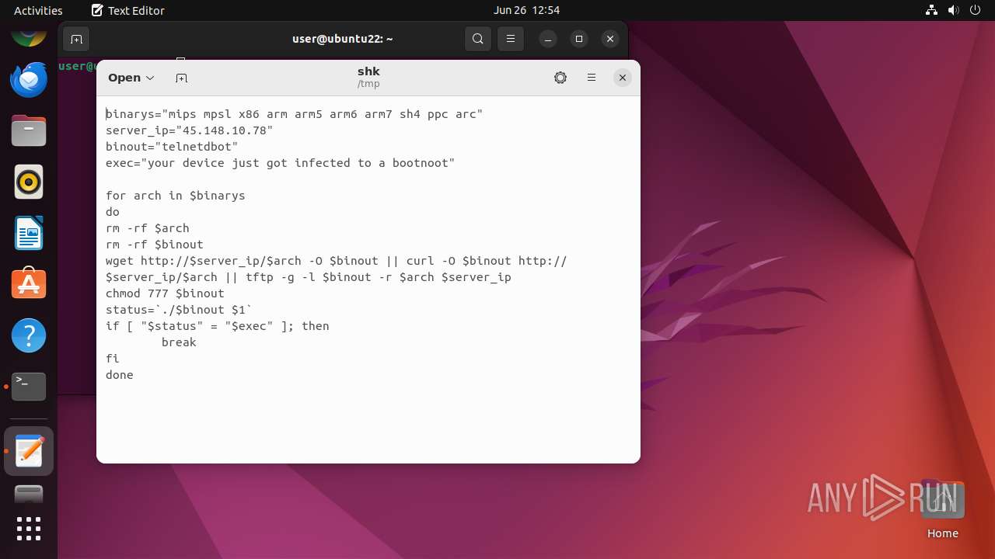Close the shk Text Editor window
995x559 pixels.
click(x=623, y=78)
